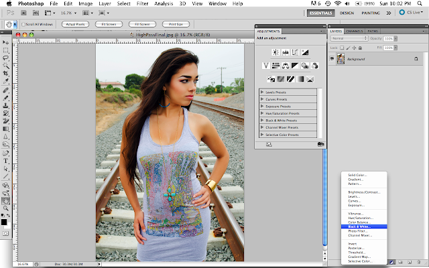Add a Threshold adjustment icon
Viewport: 429px width, 268px height.
point(290,79)
